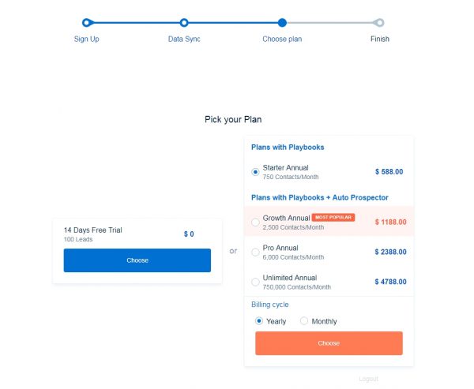Select the Growth Annual plan radio
Viewport: 474px width, 389px height.
[x=255, y=223]
